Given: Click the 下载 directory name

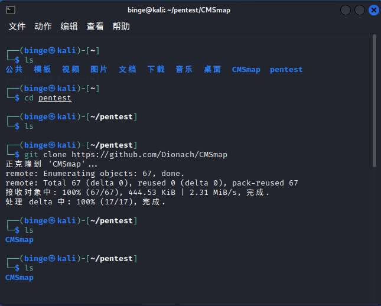Looking at the screenshot, I should (156, 70).
